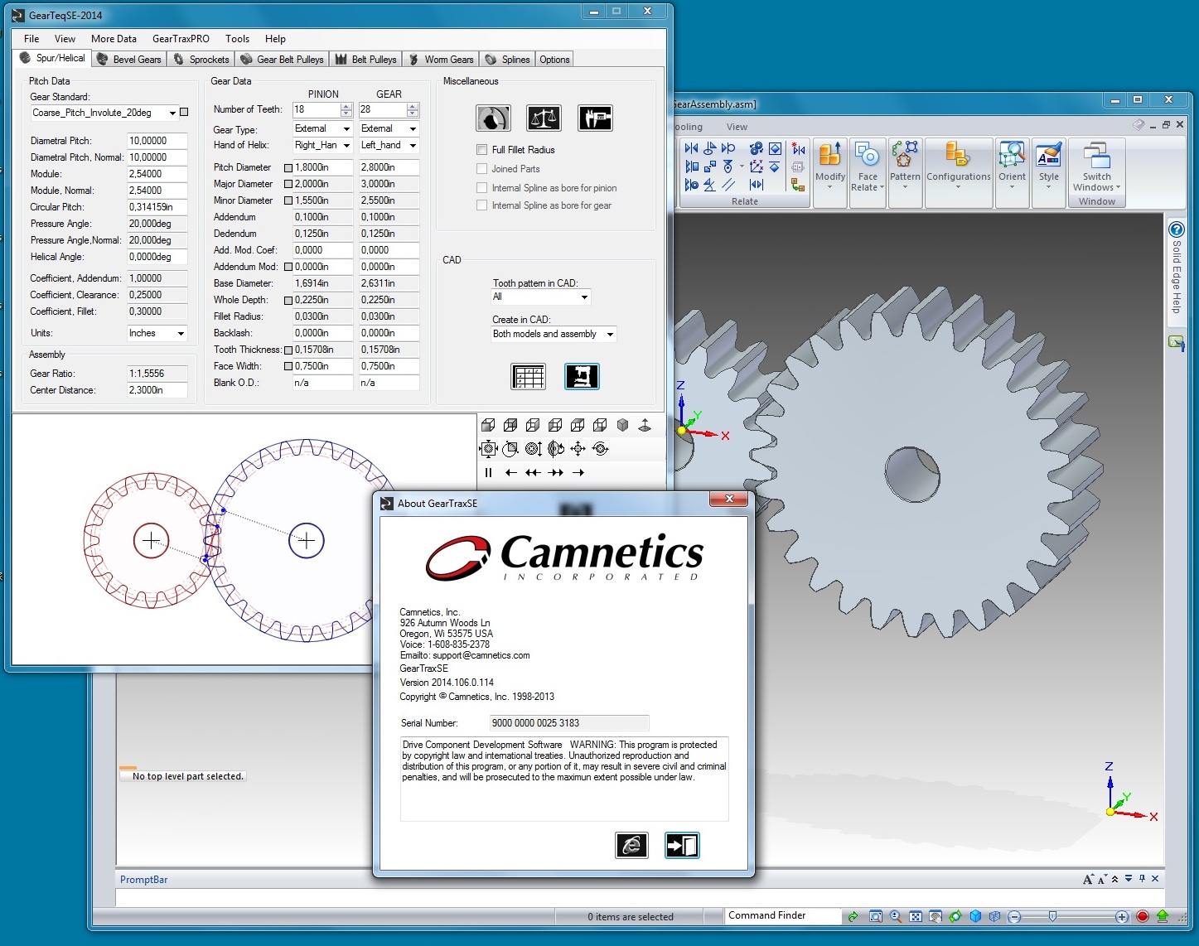
Task: Open the GearTraxPRO menu
Action: click(181, 39)
